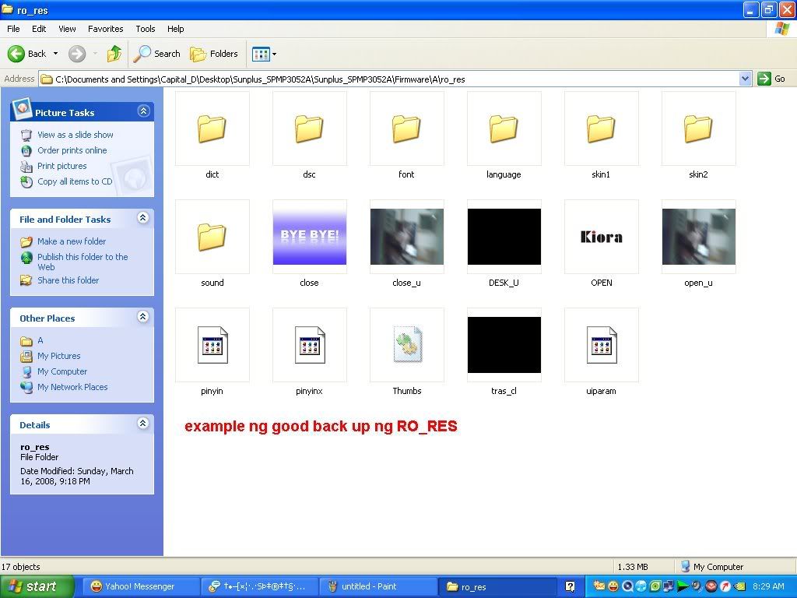This screenshot has width=797, height=598.
Task: Click the Forward navigation arrow
Action: (77, 54)
